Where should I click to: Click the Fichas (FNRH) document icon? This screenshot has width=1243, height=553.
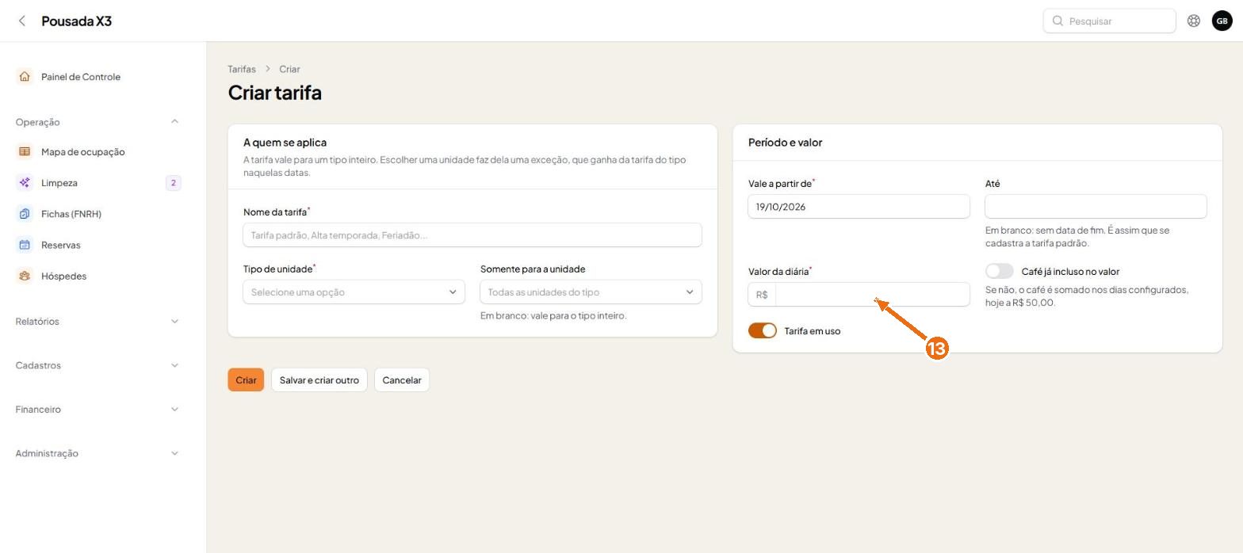pos(25,214)
